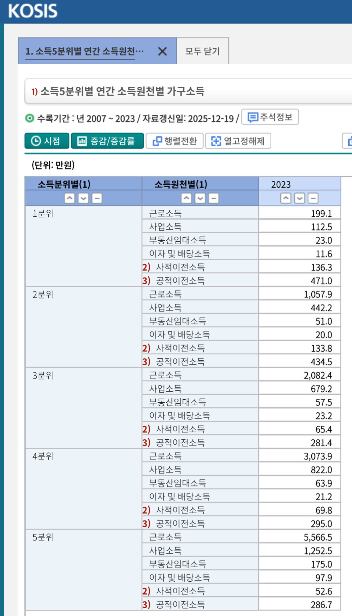Open the 시점 time period selector

47,141
